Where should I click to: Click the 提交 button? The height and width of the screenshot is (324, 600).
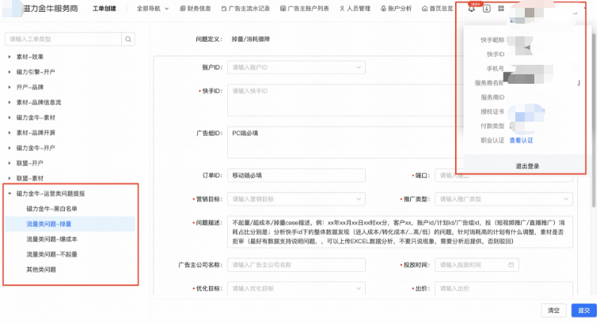tap(583, 311)
